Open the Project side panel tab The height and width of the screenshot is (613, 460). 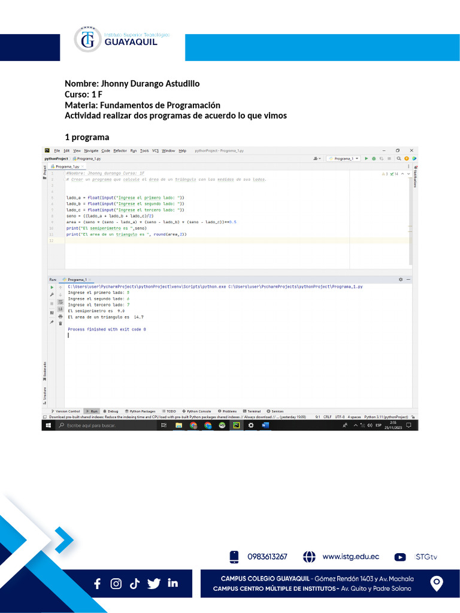tap(44, 172)
